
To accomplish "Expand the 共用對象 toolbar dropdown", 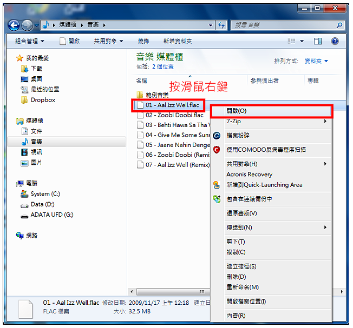I will pyautogui.click(x=108, y=41).
